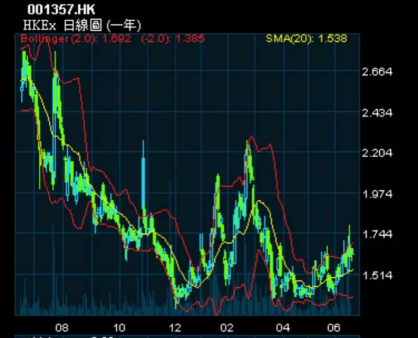The image size is (418, 338).
Task: Select the 06 month marker on time axis
Action: (x=334, y=327)
